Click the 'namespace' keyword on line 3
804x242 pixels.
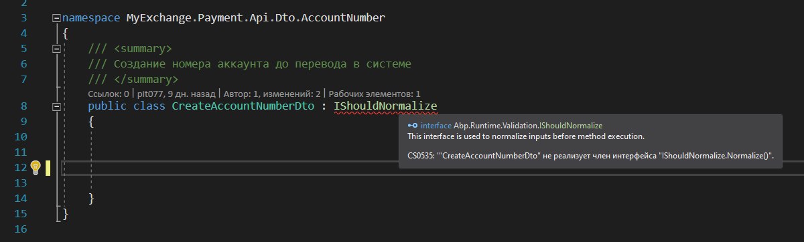(x=90, y=18)
